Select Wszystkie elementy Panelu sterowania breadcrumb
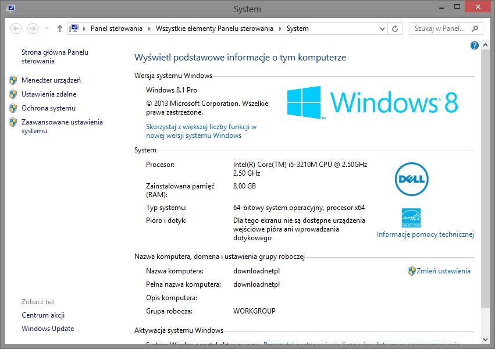This screenshot has width=495, height=349. [215, 29]
